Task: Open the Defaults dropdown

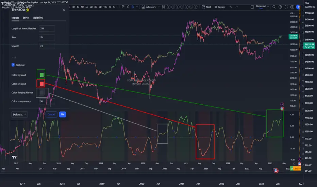Action: [20, 115]
